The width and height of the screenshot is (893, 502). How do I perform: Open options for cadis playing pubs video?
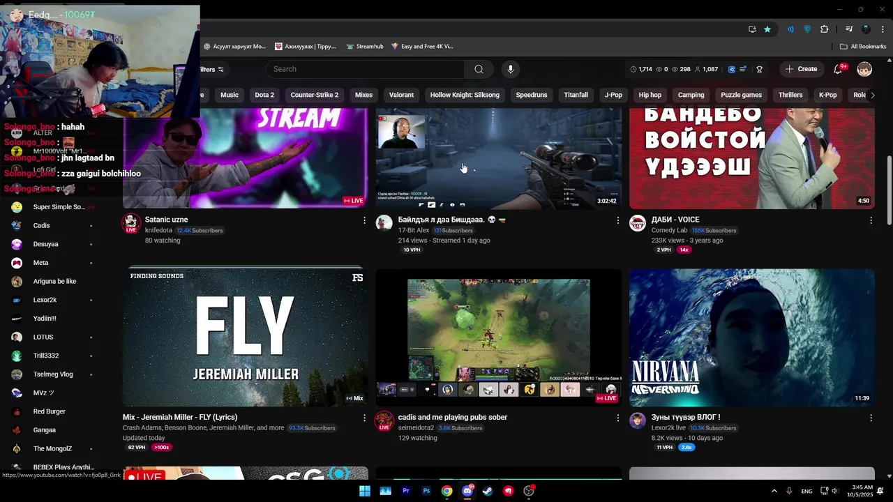[617, 418]
